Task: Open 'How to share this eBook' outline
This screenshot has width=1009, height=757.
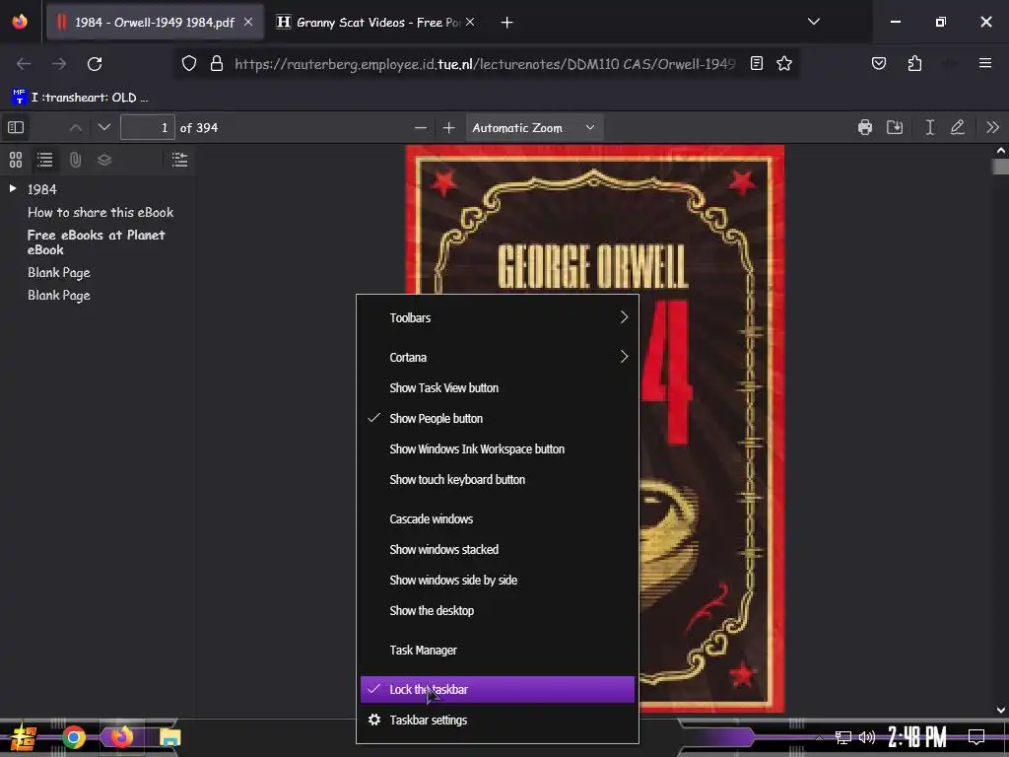Action: (101, 213)
